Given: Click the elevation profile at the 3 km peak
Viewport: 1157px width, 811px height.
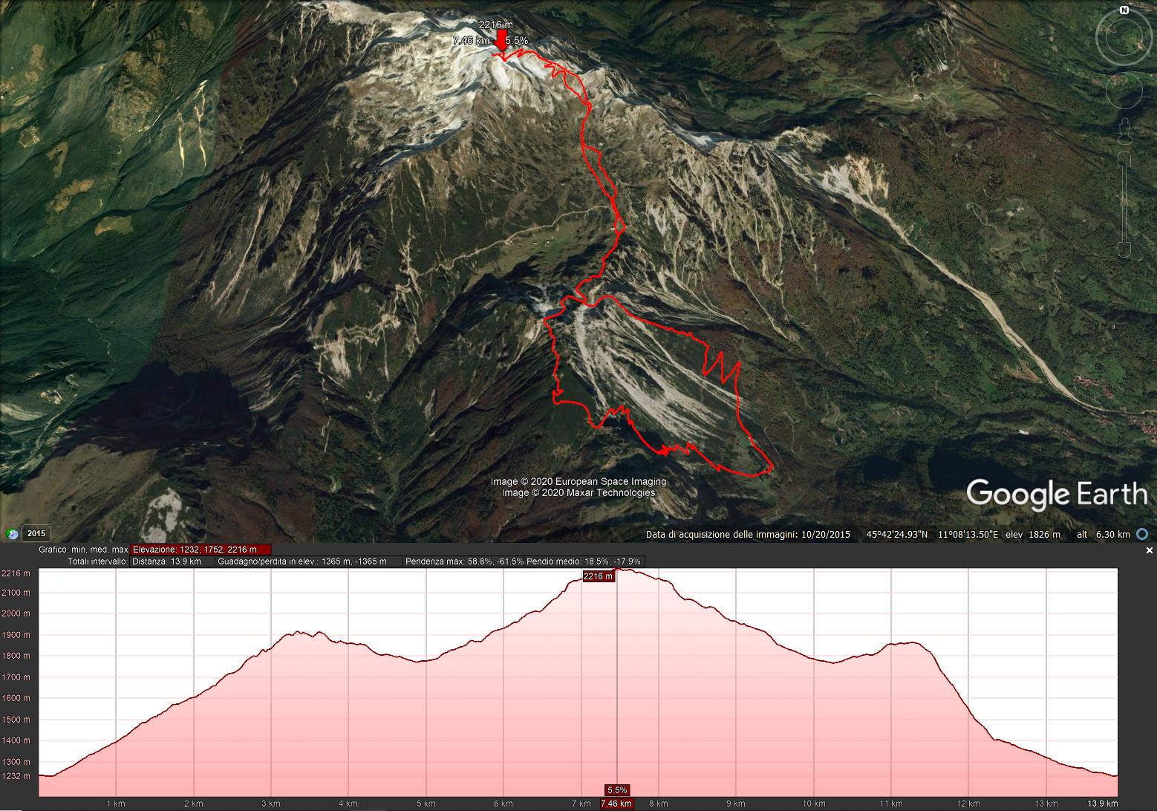Looking at the screenshot, I should [296, 633].
